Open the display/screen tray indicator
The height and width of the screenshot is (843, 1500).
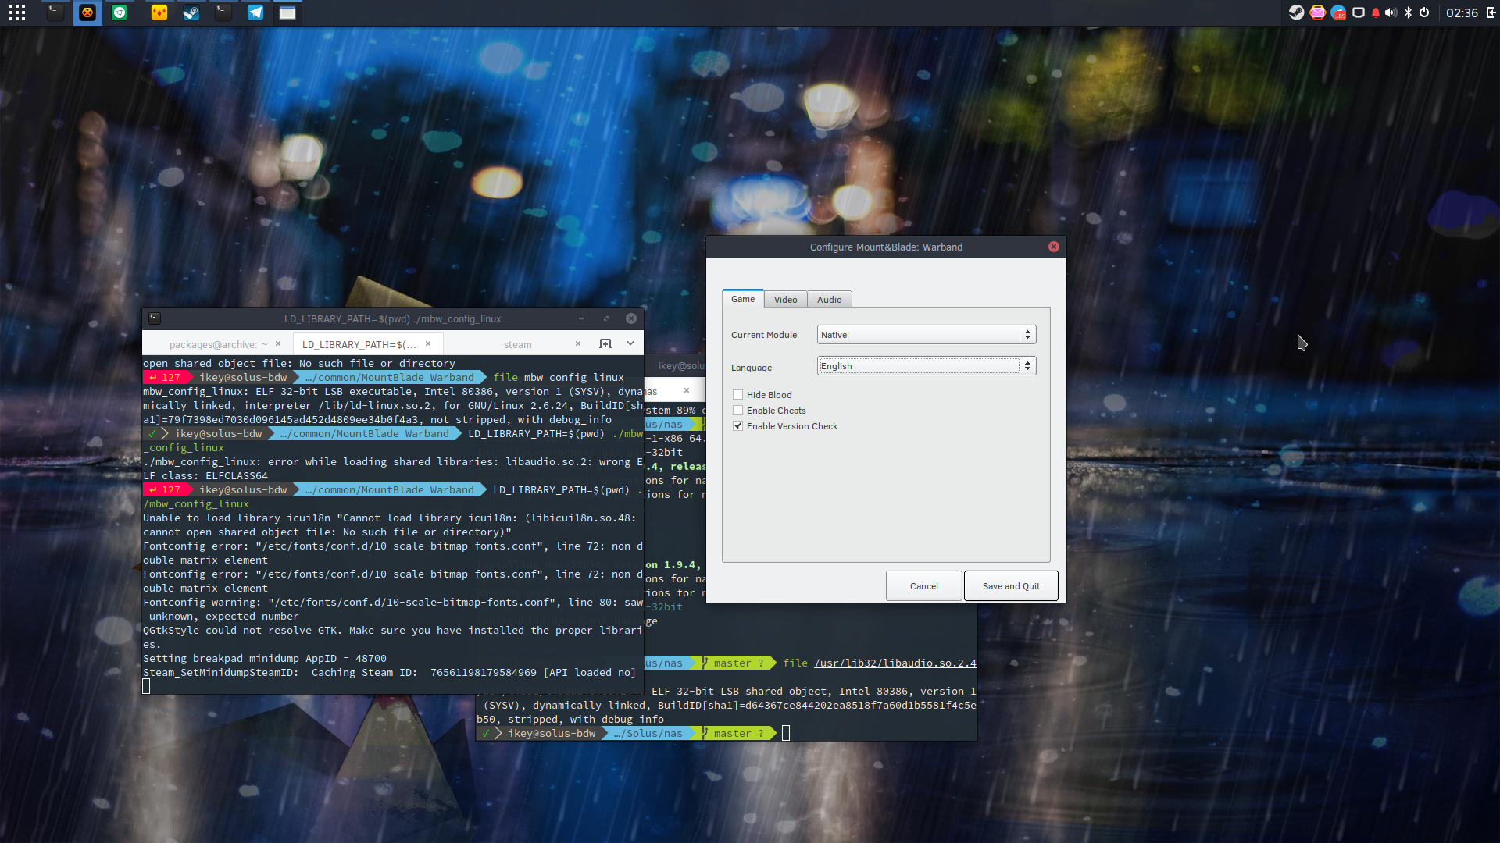1359,12
